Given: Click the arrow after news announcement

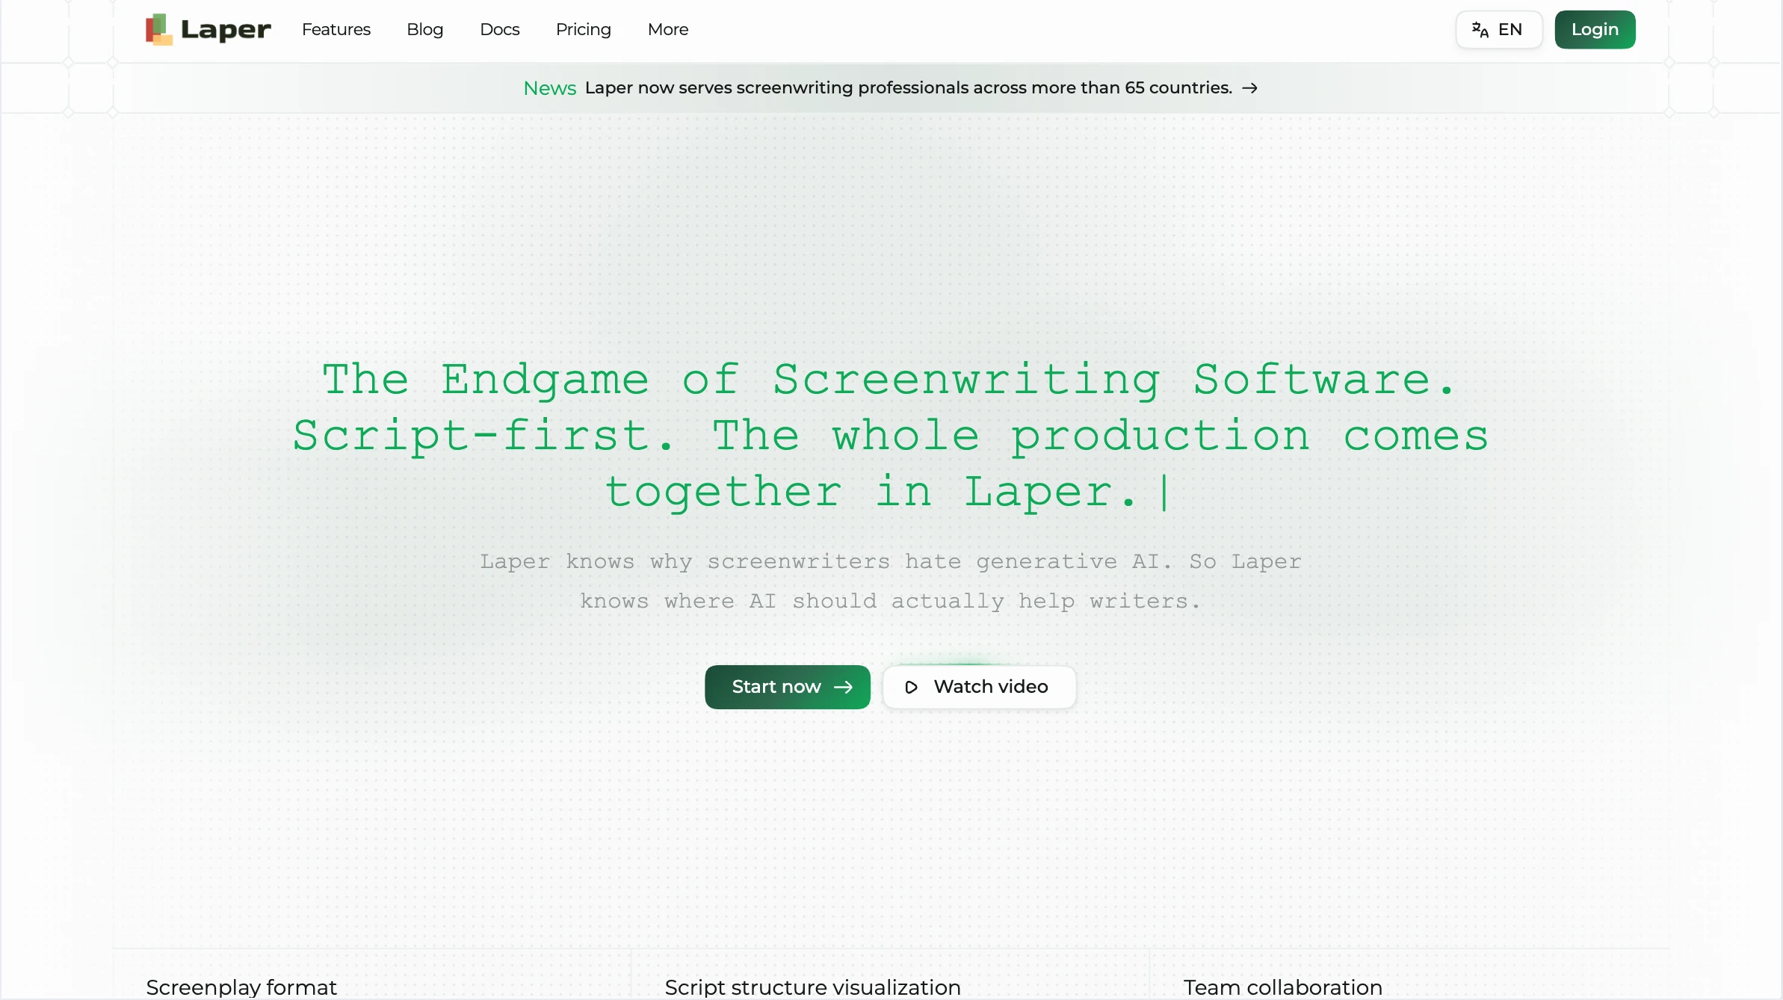Looking at the screenshot, I should coord(1249,88).
